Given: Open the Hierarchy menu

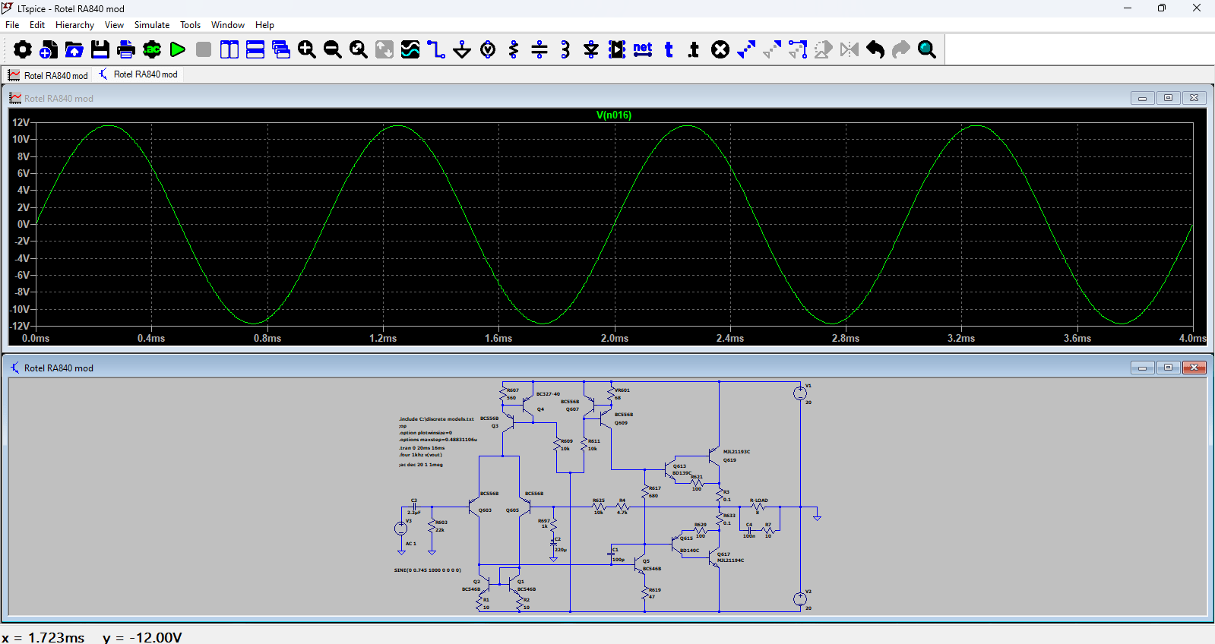Looking at the screenshot, I should [x=74, y=25].
